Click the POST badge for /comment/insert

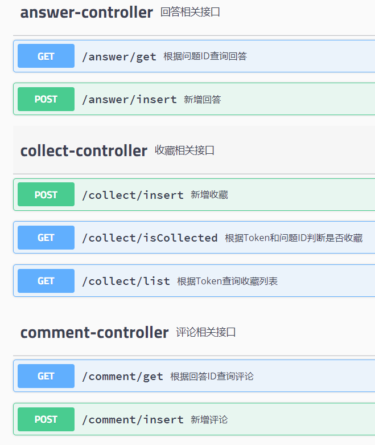tap(46, 419)
